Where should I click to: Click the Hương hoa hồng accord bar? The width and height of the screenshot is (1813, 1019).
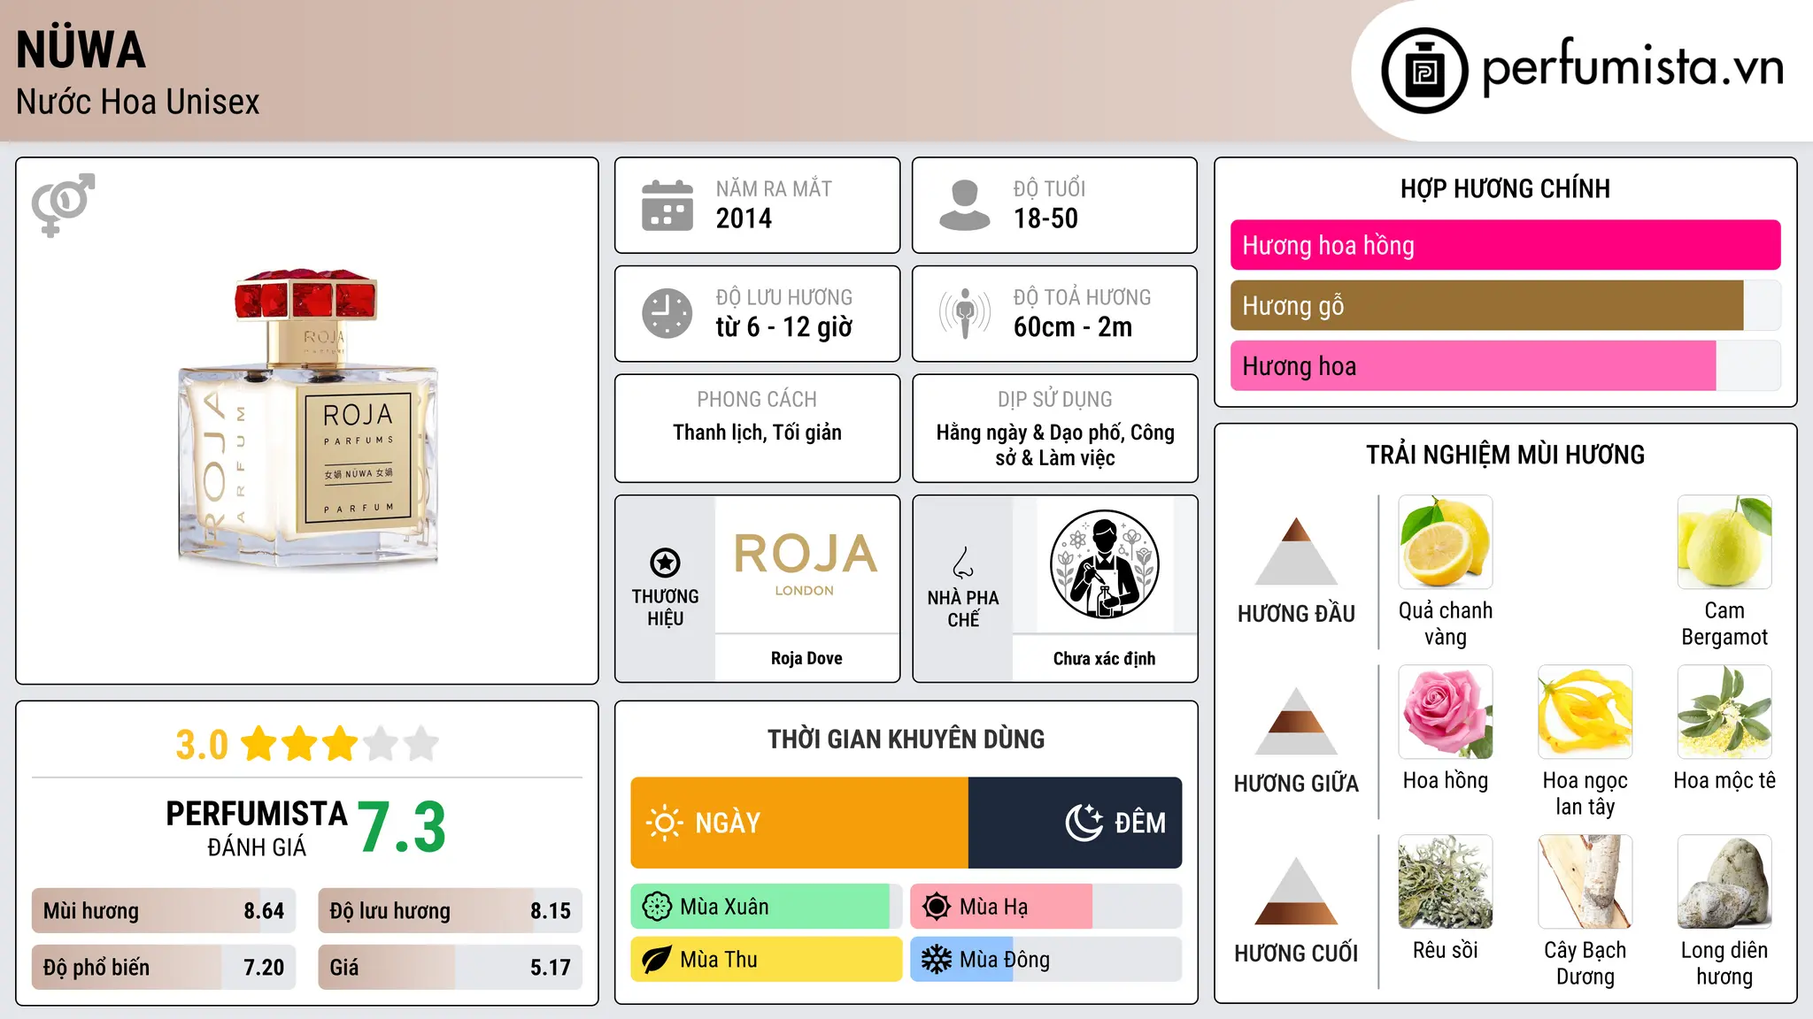pos(1505,245)
